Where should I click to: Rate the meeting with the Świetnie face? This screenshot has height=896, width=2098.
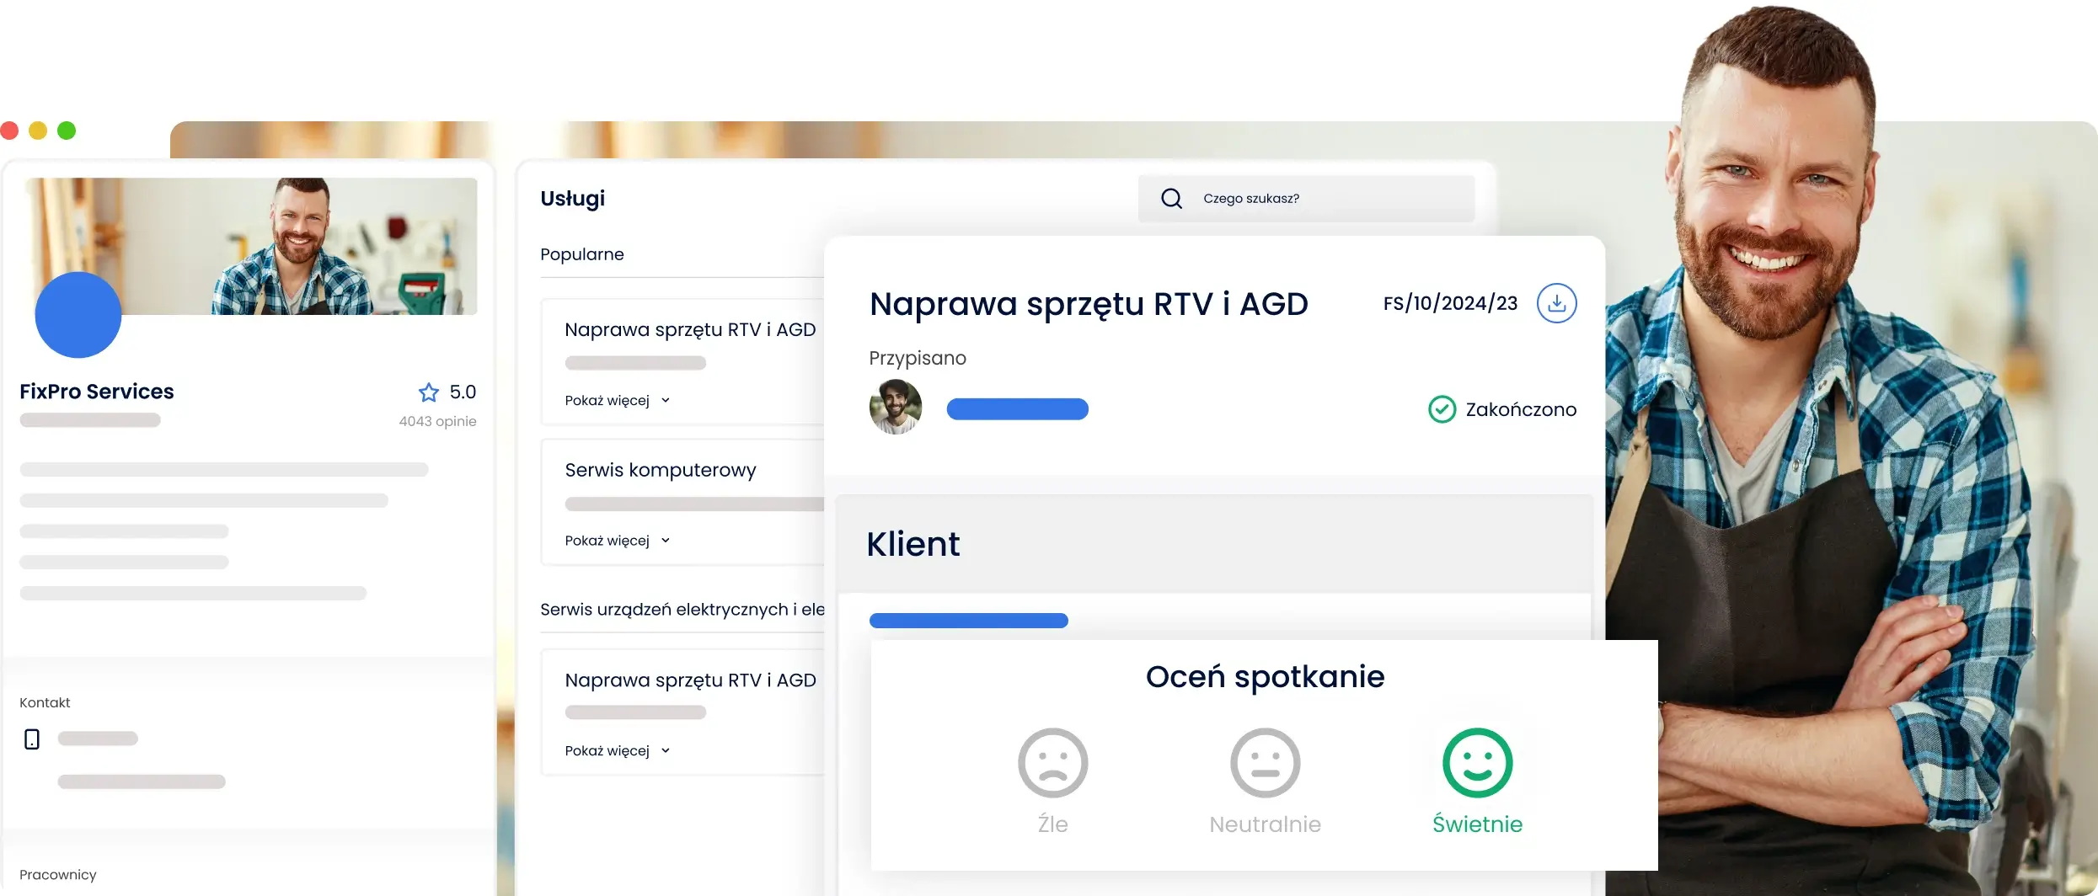pyautogui.click(x=1477, y=763)
